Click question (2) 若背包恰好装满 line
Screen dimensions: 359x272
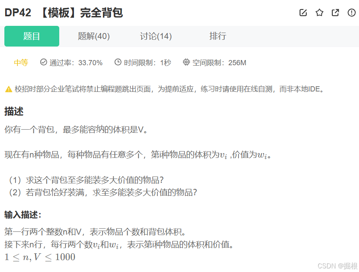click(103, 192)
